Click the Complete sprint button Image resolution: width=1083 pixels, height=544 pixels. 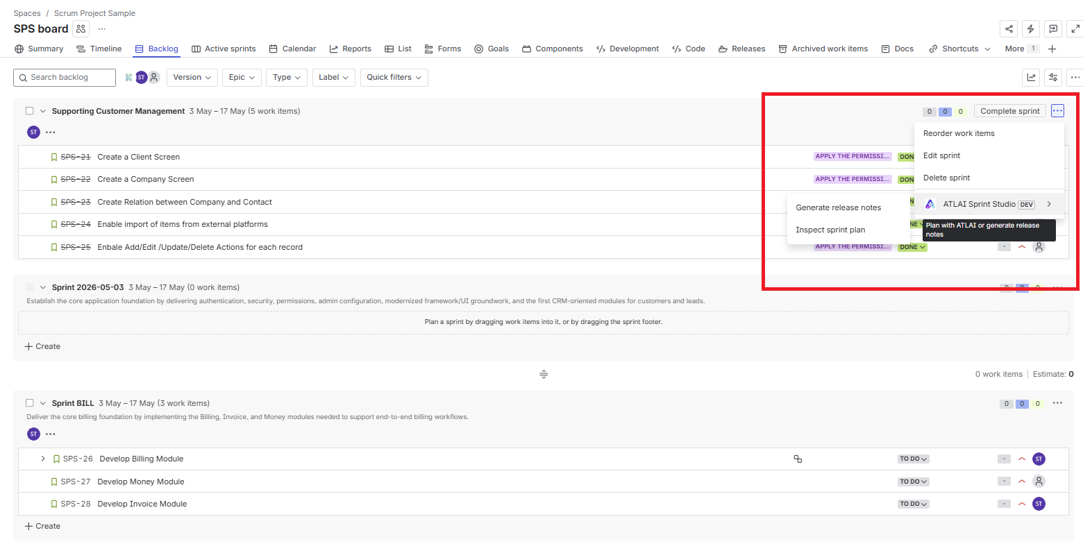pyautogui.click(x=1009, y=111)
